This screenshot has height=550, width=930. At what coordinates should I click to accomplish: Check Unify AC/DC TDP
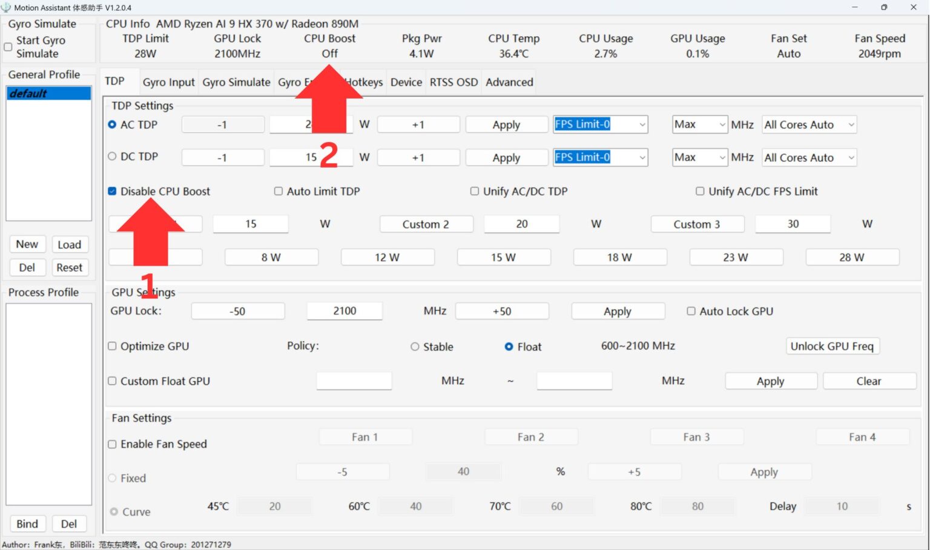475,191
